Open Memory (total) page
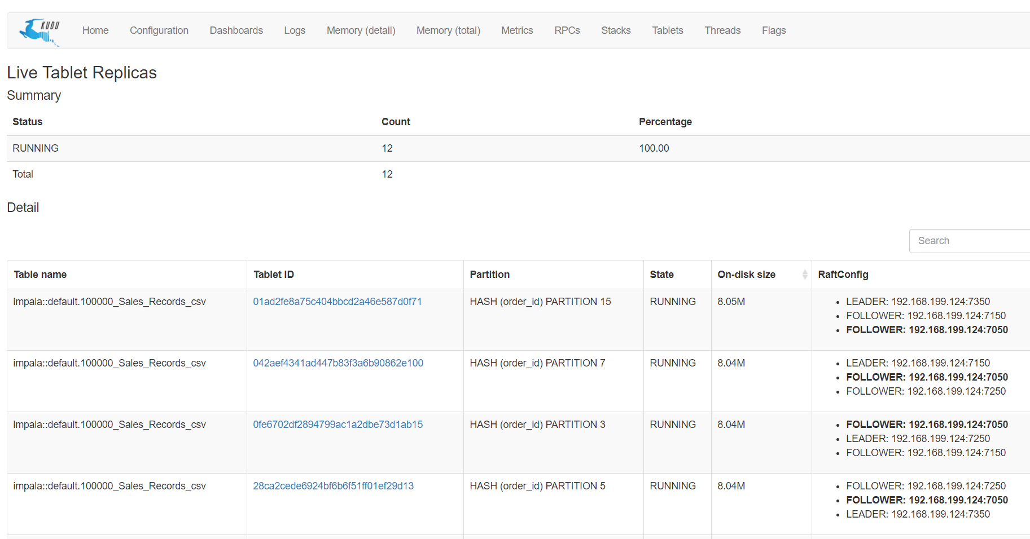Screen dimensions: 1030x539 (448, 30)
